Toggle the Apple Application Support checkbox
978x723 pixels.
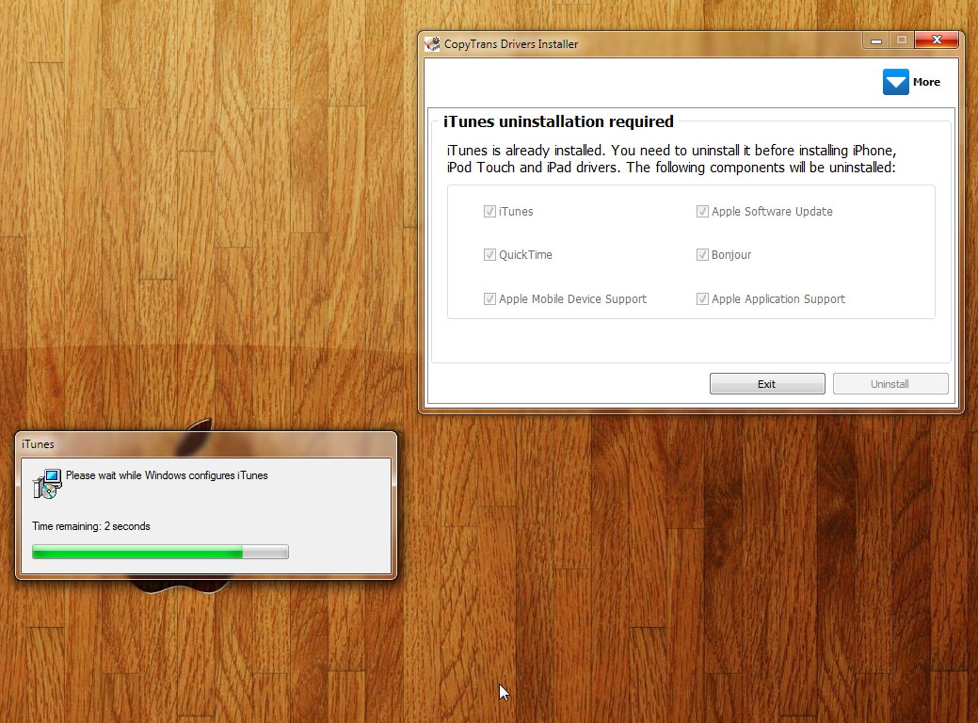coord(702,298)
